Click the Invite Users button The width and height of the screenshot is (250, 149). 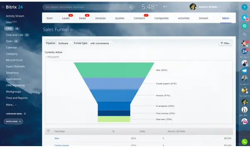click(13, 122)
